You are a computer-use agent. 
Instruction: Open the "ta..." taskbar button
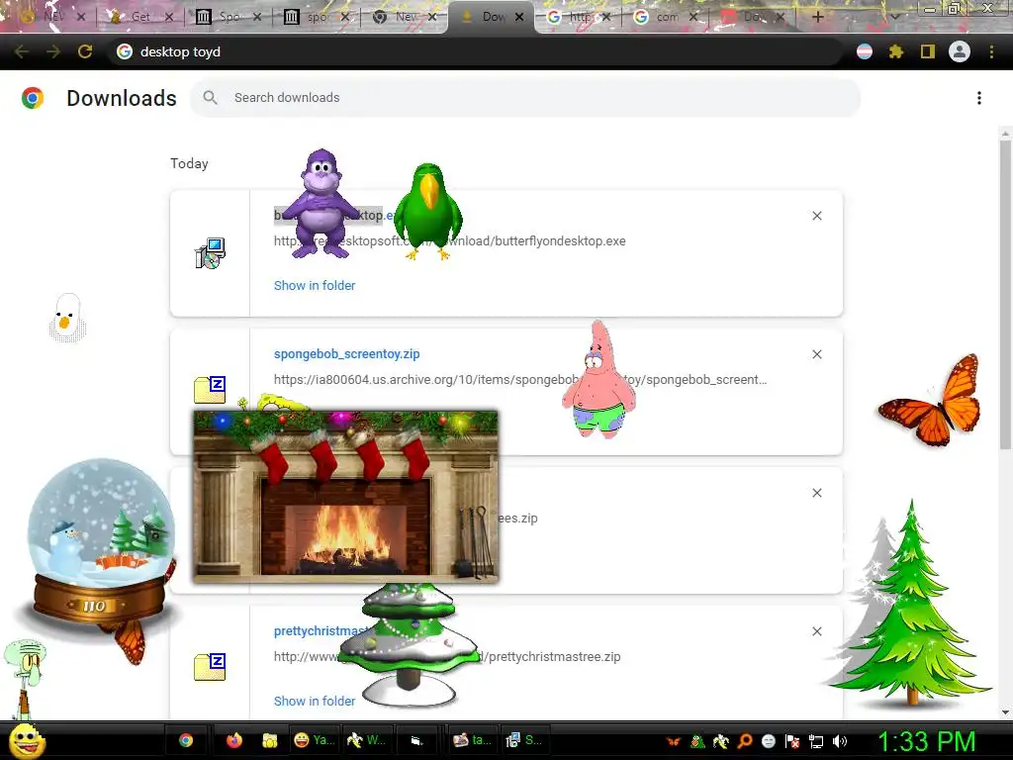pos(472,740)
